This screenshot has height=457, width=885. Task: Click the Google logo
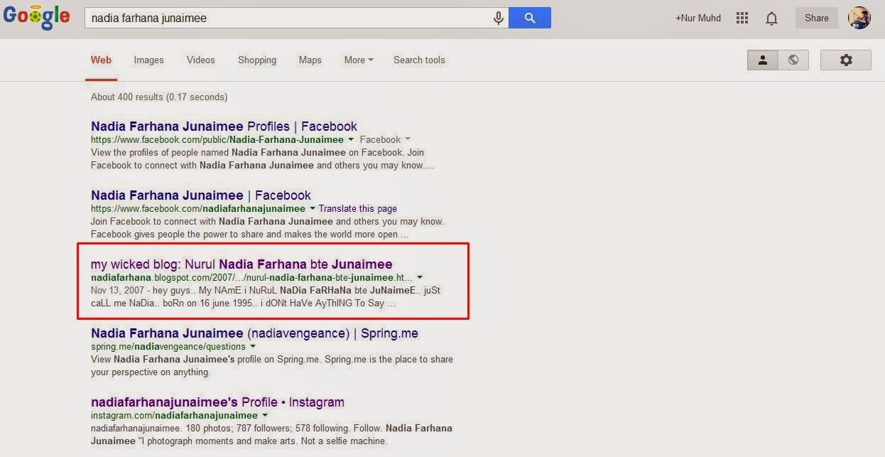click(x=36, y=18)
